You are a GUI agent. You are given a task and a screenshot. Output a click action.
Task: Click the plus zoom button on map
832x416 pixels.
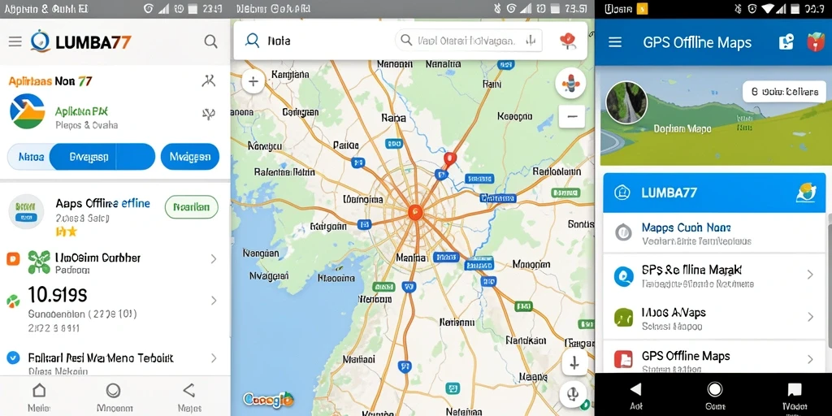253,81
